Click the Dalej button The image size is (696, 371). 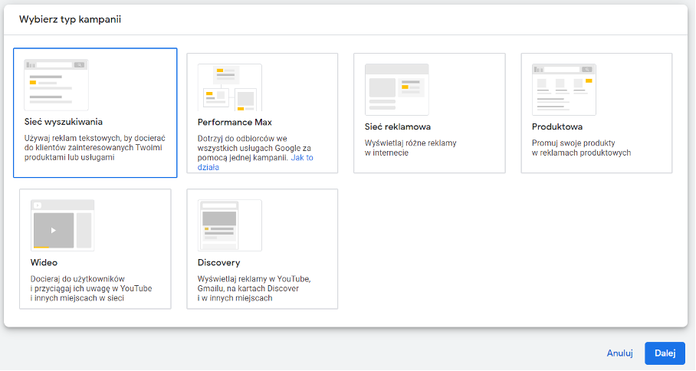[x=665, y=353]
